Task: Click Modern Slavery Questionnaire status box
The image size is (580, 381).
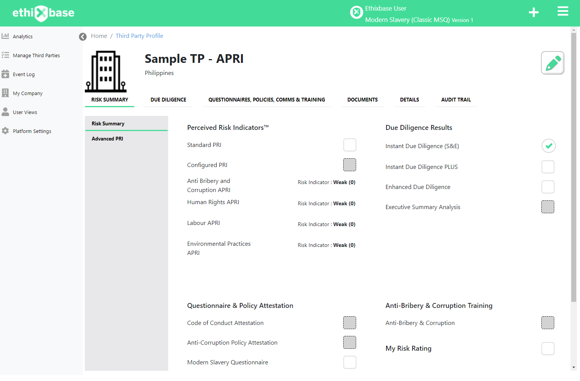Action: pos(350,362)
